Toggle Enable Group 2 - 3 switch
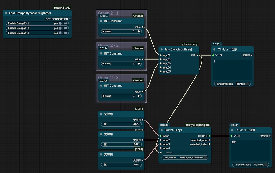 pos(60,33)
